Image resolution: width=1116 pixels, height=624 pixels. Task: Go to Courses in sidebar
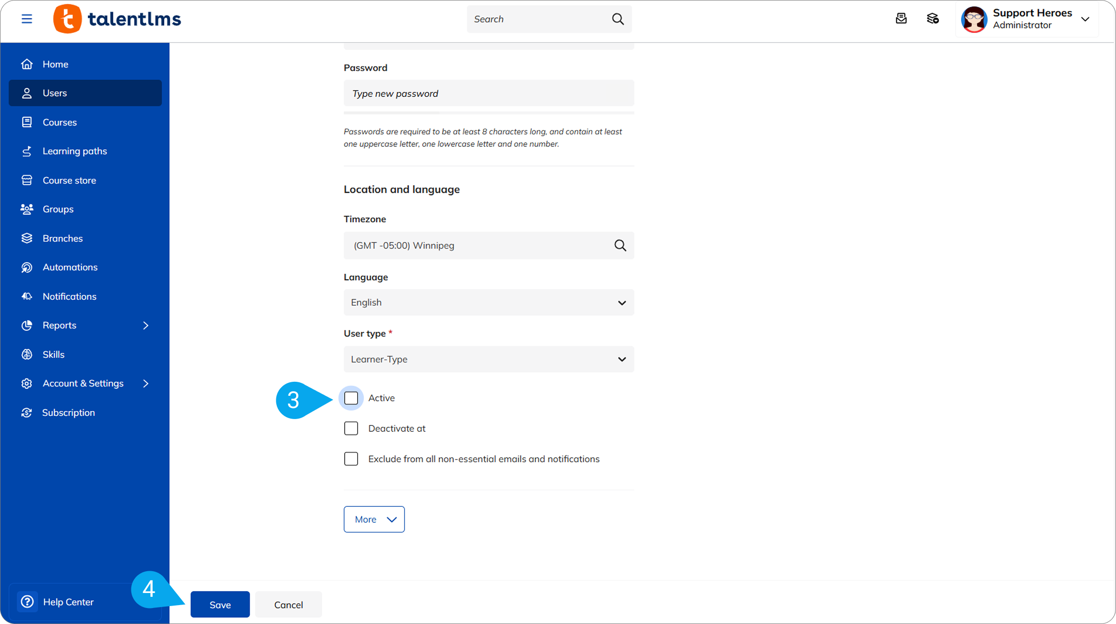click(x=59, y=122)
